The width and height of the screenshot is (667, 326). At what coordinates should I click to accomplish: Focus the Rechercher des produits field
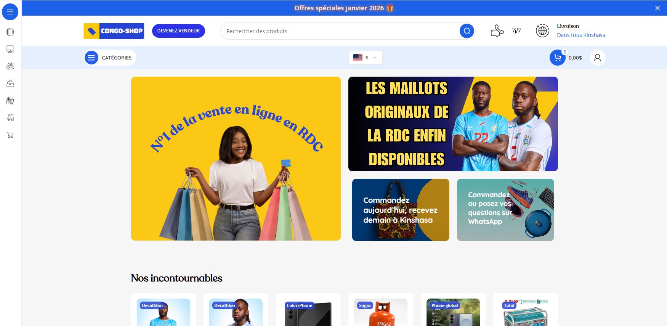pos(341,31)
